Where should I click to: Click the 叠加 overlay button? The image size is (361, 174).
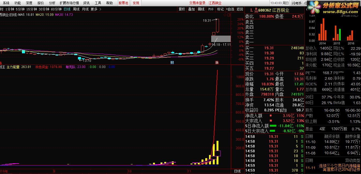pos(191,9)
